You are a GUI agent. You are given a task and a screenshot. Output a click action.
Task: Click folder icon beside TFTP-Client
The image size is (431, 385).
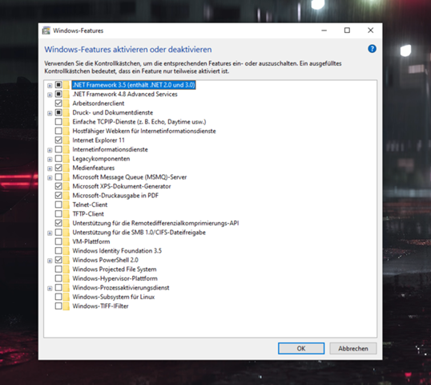(66, 214)
